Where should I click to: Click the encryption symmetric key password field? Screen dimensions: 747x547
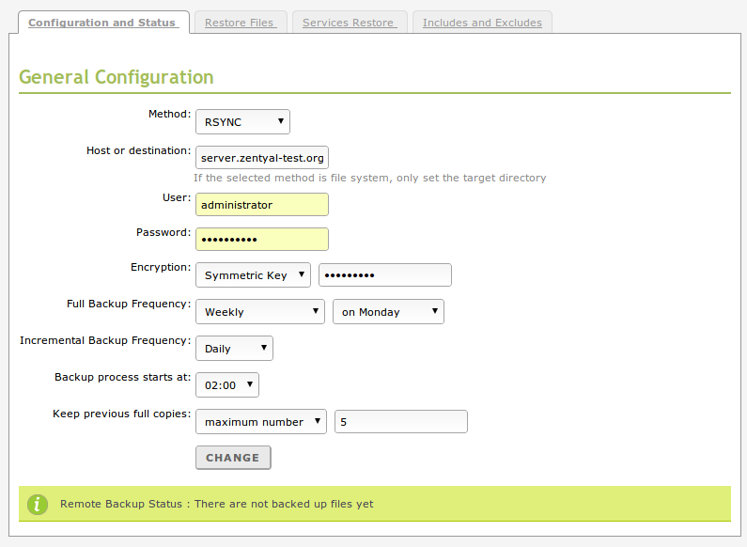click(x=385, y=275)
